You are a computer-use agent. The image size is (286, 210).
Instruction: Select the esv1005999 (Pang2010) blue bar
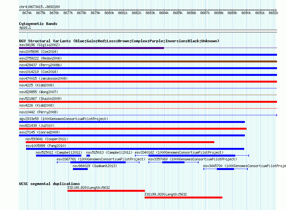point(135,149)
